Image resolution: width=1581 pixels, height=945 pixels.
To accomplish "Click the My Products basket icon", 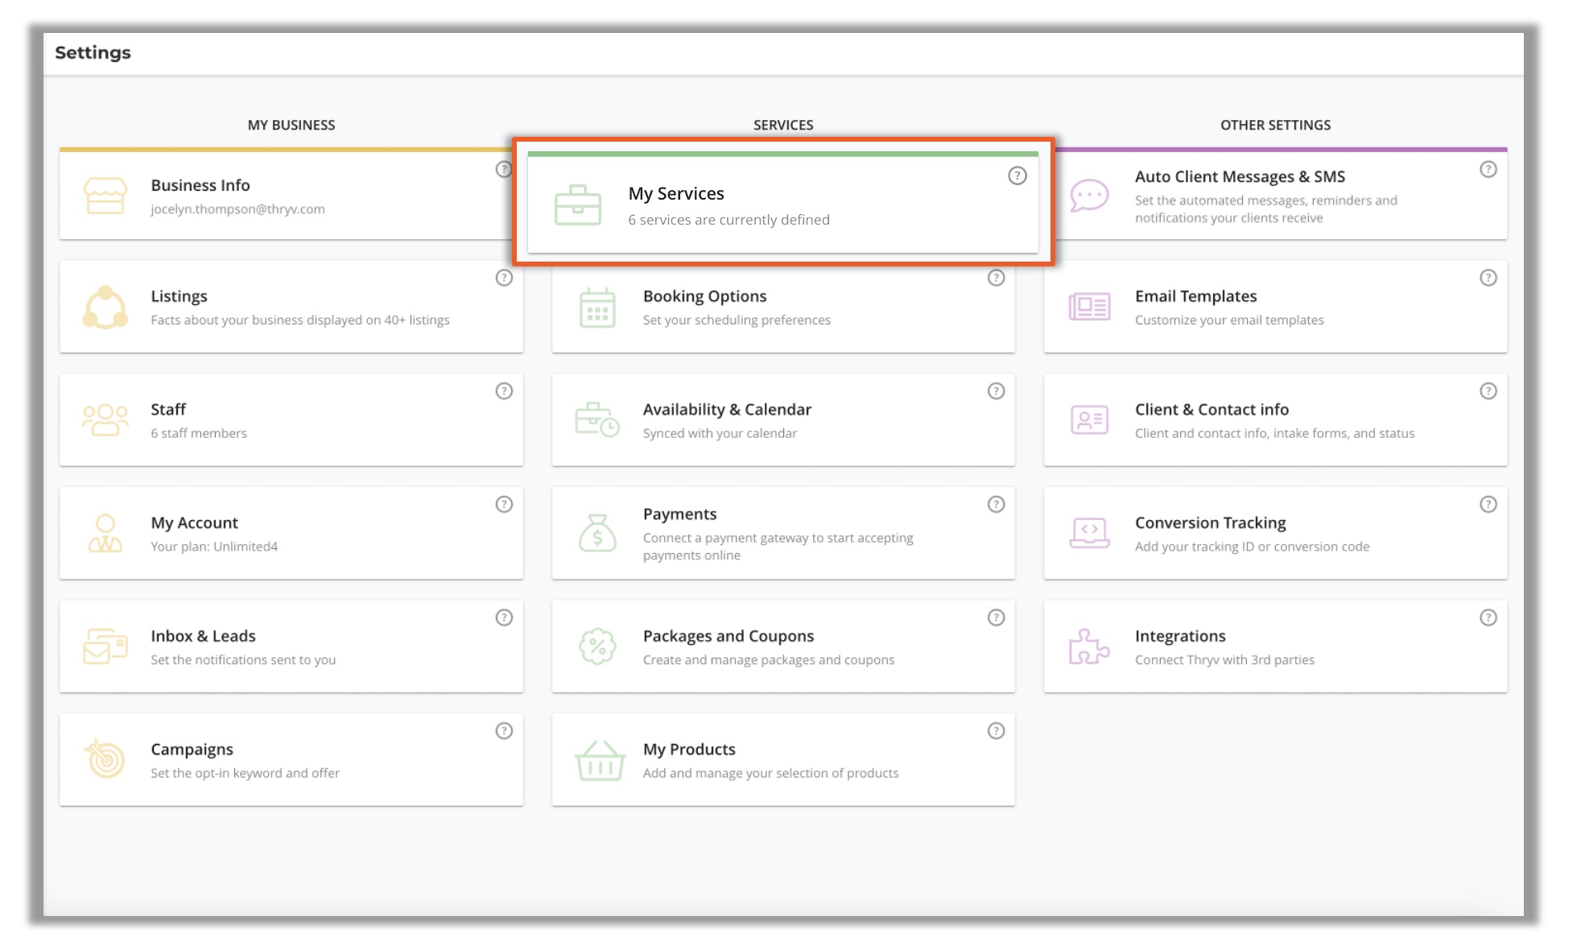I will (600, 761).
